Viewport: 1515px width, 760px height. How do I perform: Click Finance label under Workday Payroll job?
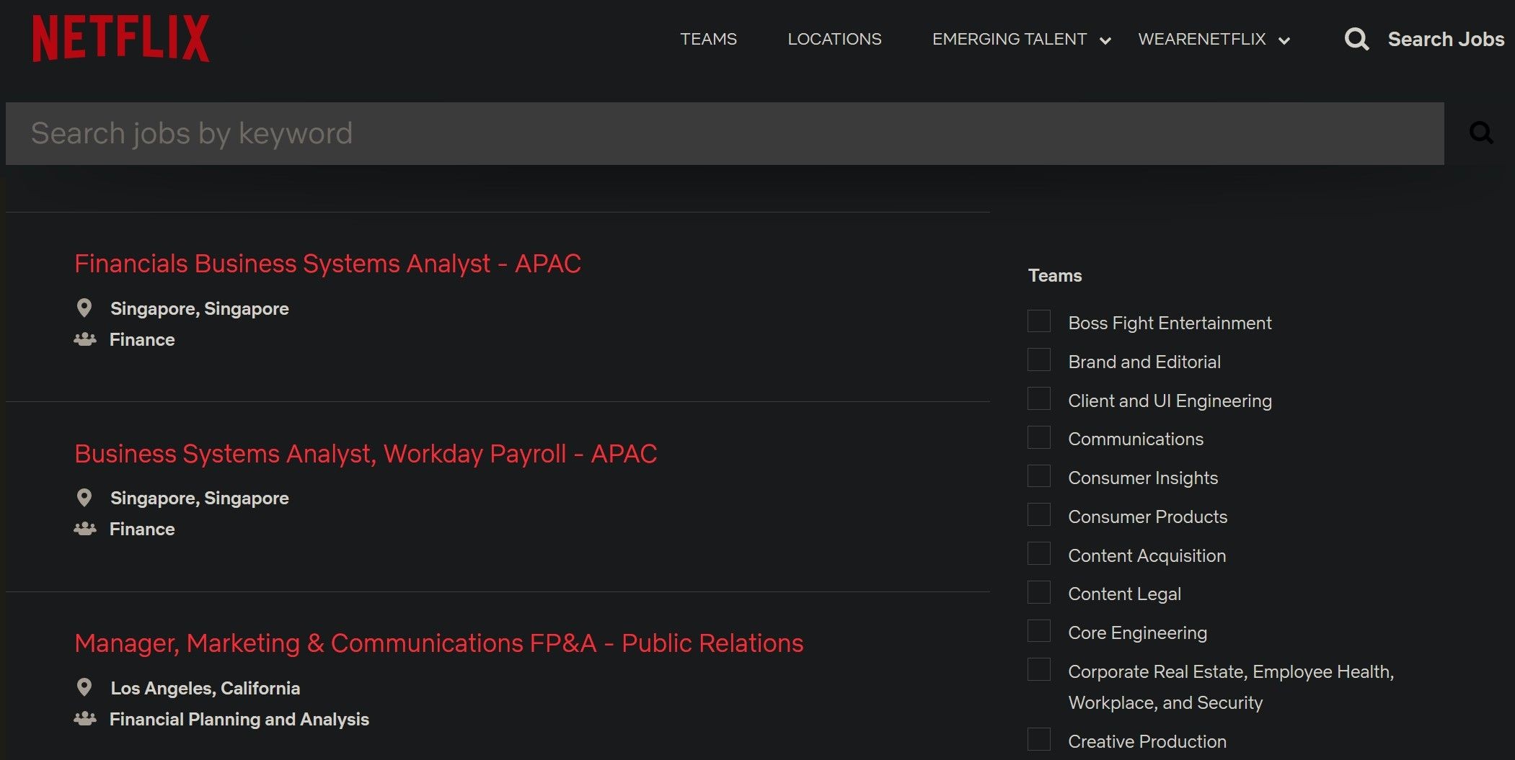(x=142, y=529)
